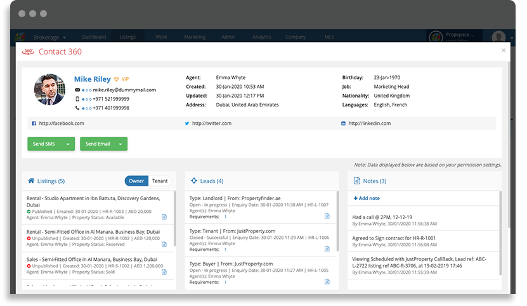Click the Propspace company logo icon
Screen dimensions: 527x306
436,37
